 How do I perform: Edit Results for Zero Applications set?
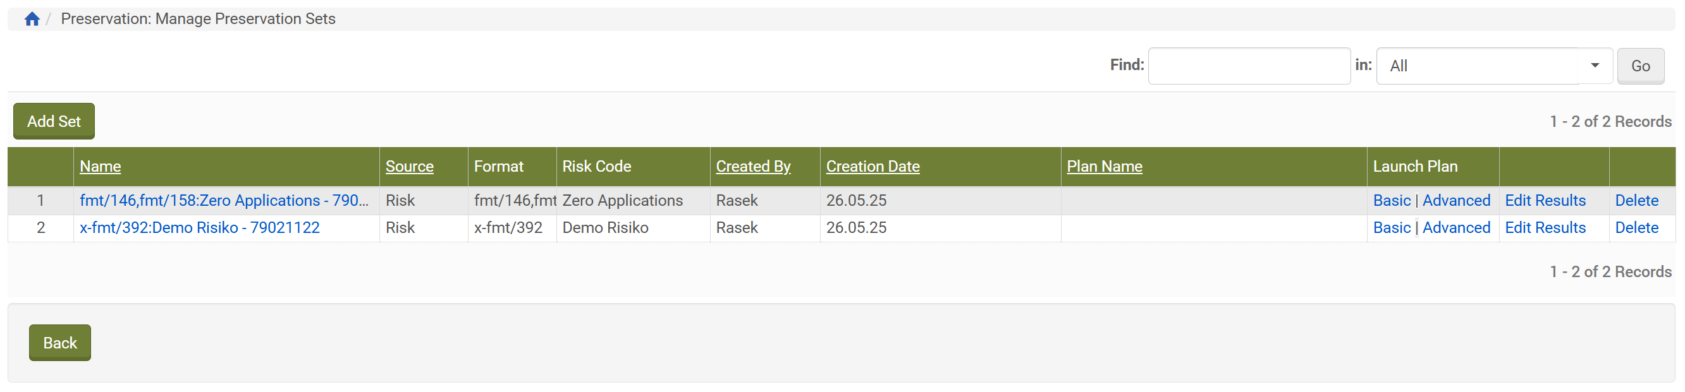[1545, 201]
